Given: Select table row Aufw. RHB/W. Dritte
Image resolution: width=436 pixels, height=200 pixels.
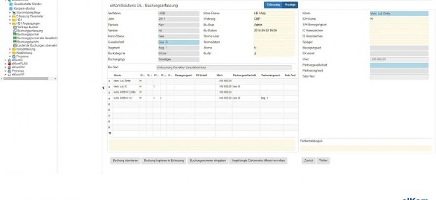Looking at the screenshot, I should tap(203, 92).
